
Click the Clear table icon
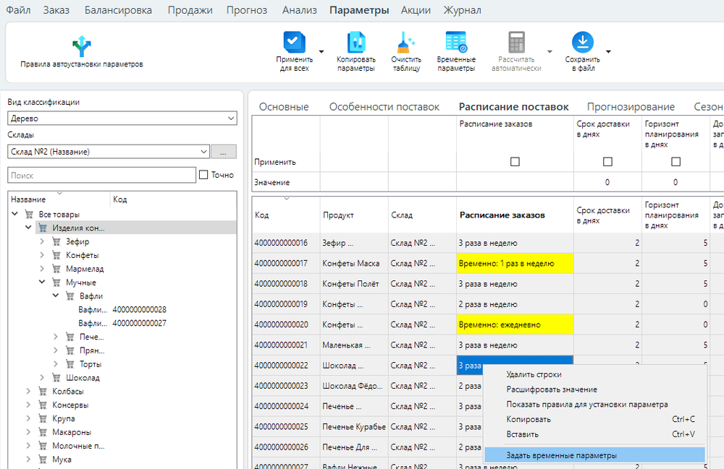coord(405,42)
